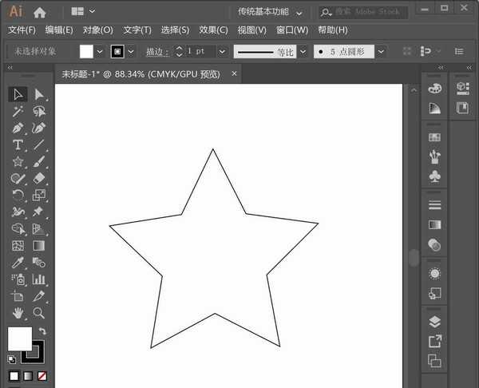Image resolution: width=479 pixels, height=388 pixels.
Task: Select the Direct Selection tool
Action: (38, 94)
